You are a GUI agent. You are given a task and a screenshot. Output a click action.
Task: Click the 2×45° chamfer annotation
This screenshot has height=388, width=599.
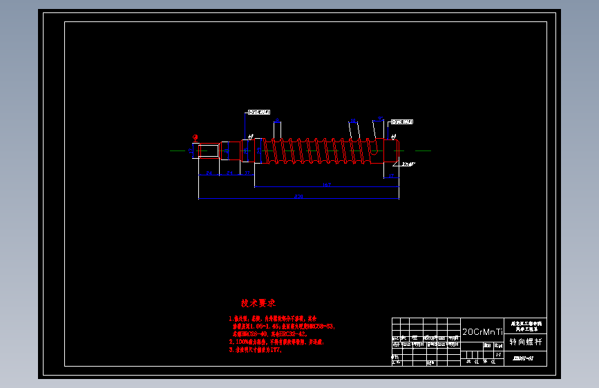(408, 164)
